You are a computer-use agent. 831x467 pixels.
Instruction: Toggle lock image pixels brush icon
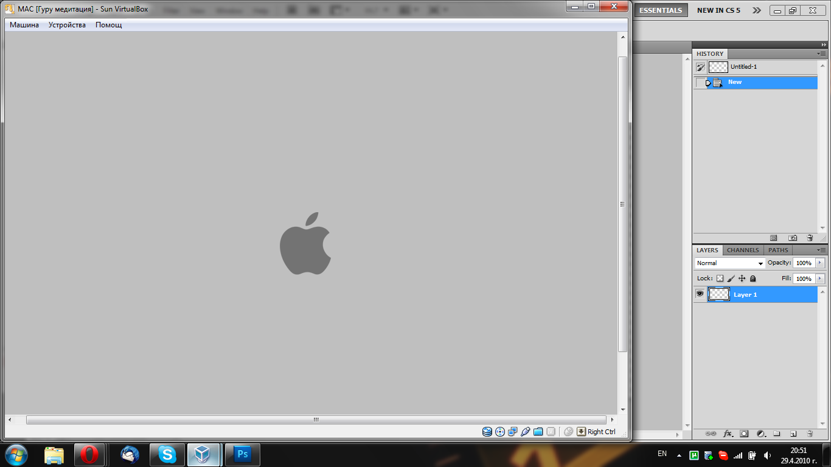(x=731, y=278)
